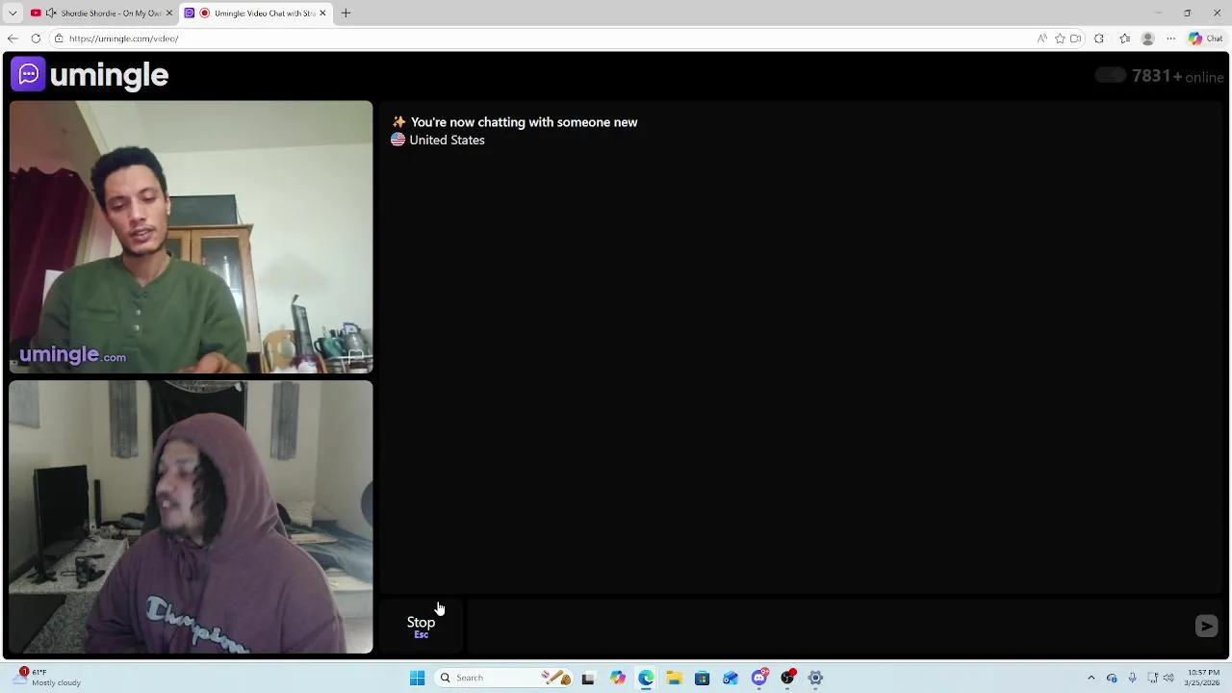Open network status tray icon

[1152, 678]
